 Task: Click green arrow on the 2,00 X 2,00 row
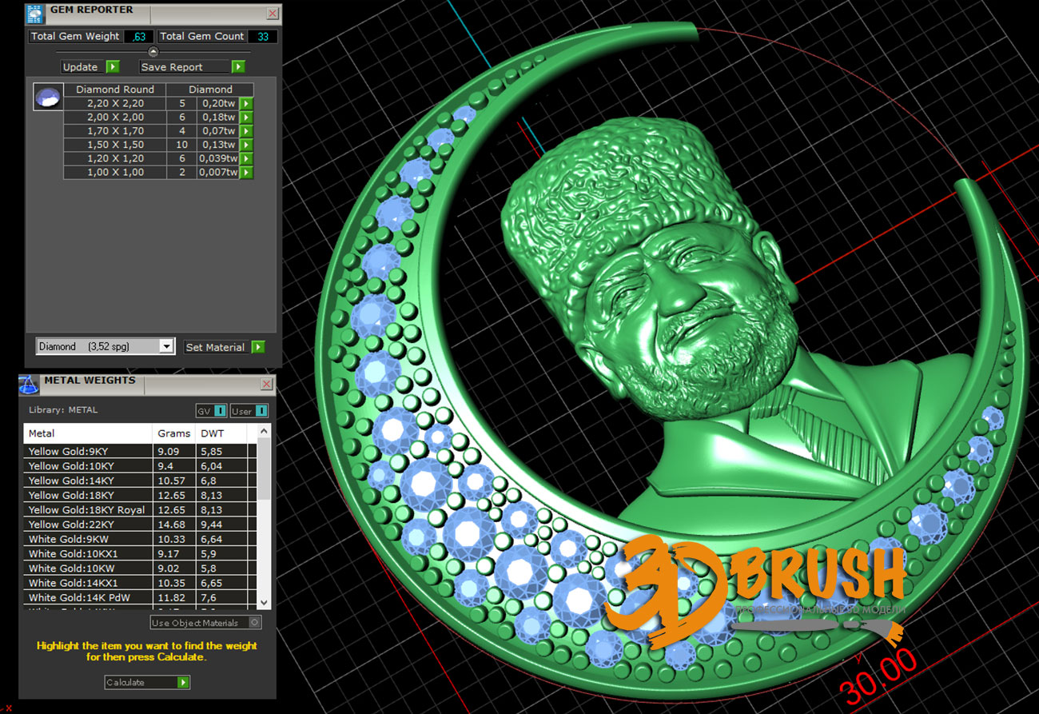pyautogui.click(x=246, y=118)
